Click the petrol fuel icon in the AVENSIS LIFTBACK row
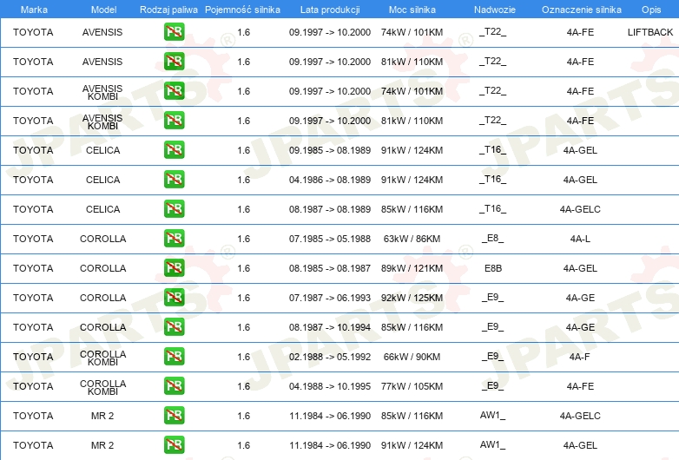679x460 pixels. tap(174, 31)
